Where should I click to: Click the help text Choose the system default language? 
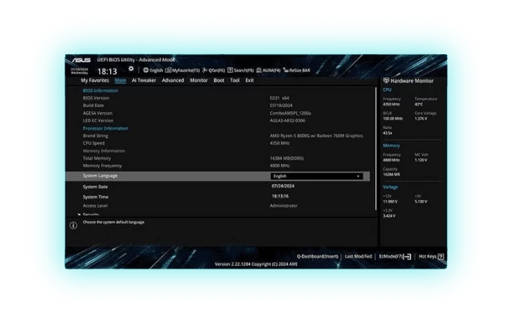pyautogui.click(x=113, y=222)
